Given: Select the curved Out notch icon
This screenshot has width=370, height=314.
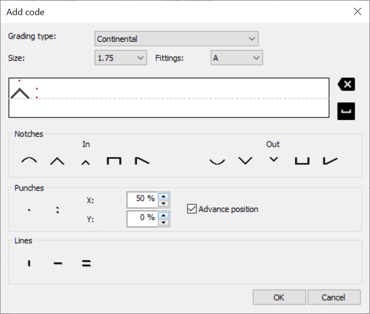Looking at the screenshot, I should click(x=217, y=161).
